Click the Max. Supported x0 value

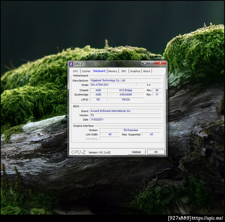[x=151, y=134]
